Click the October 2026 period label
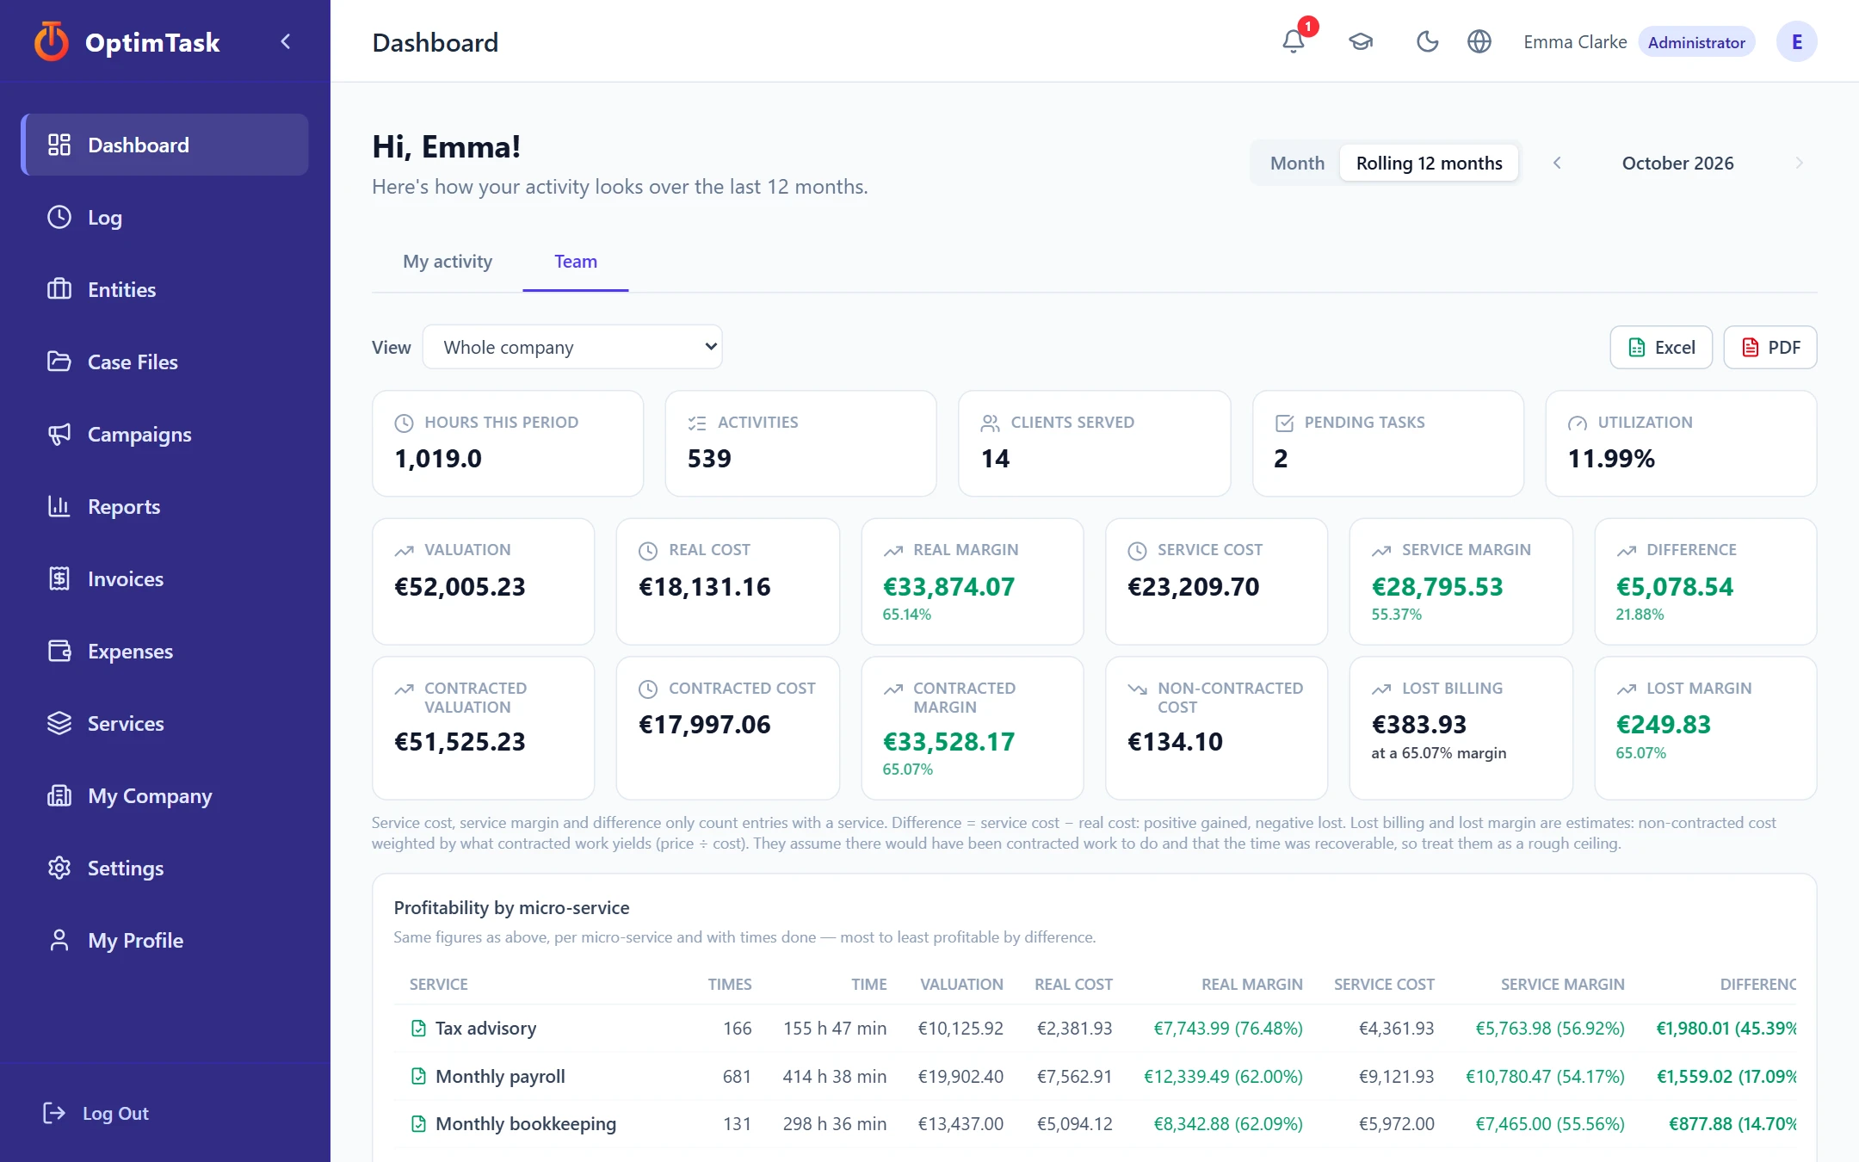1859x1162 pixels. (1677, 163)
